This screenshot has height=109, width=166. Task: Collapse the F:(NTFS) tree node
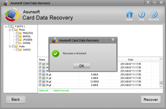6,27
